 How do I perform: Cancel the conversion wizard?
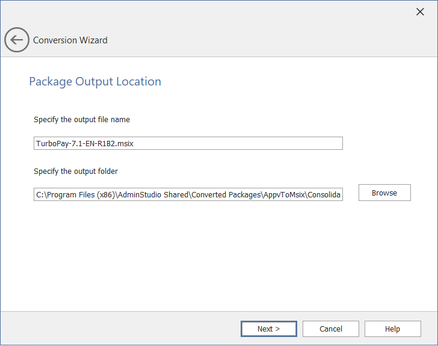pos(330,329)
